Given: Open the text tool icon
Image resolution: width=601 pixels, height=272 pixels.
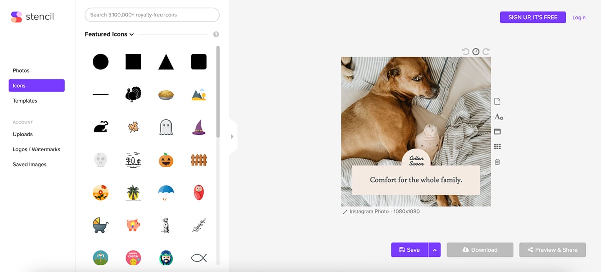Looking at the screenshot, I should (498, 117).
